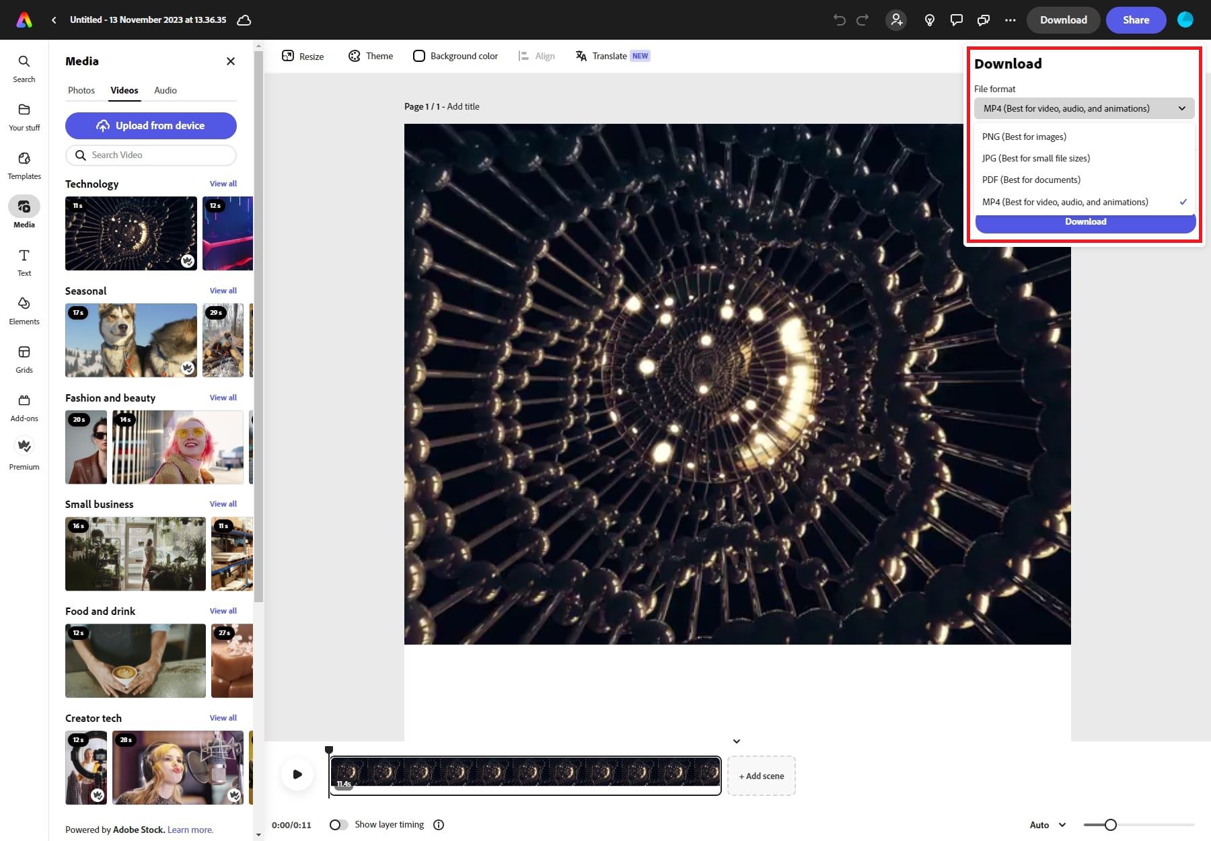Viewport: 1211px width, 841px height.
Task: Enable Show layer timing
Action: (339, 824)
